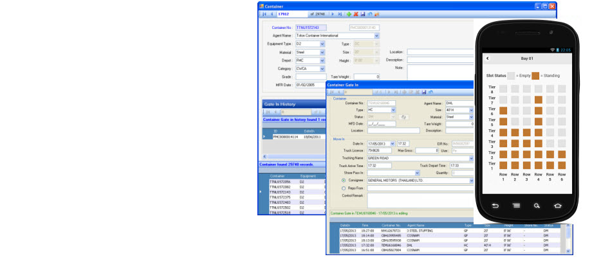Click the record number field showing 17912
Screen dimensions: 610x259
[291, 14]
